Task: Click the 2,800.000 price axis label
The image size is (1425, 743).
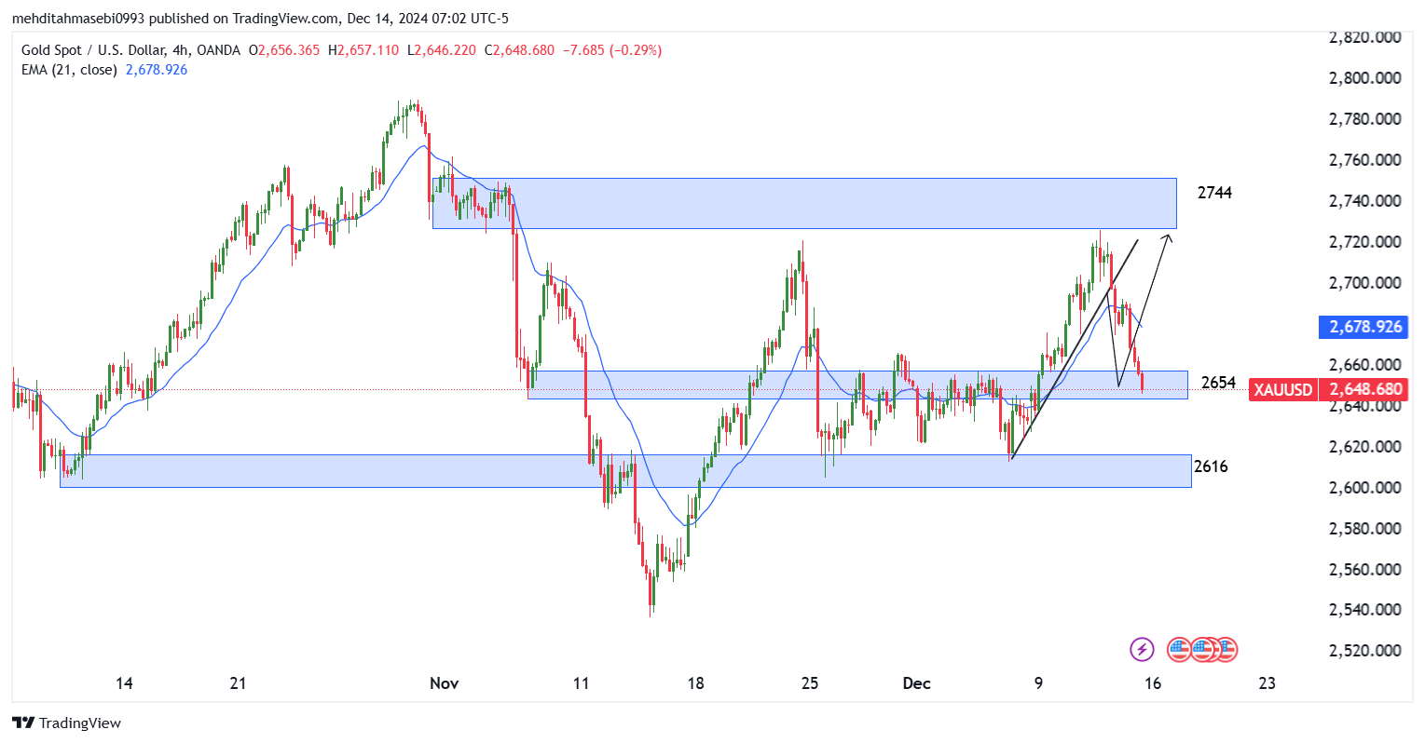Action: tap(1364, 78)
